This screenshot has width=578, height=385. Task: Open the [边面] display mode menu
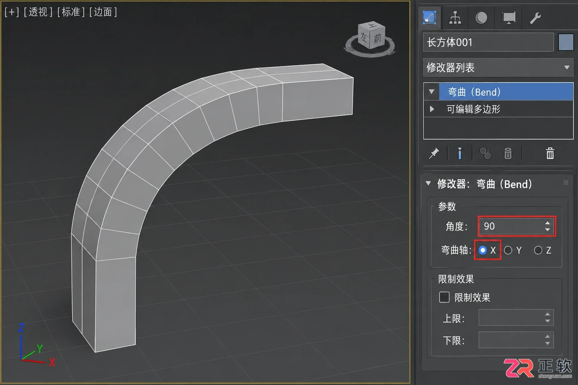(103, 12)
